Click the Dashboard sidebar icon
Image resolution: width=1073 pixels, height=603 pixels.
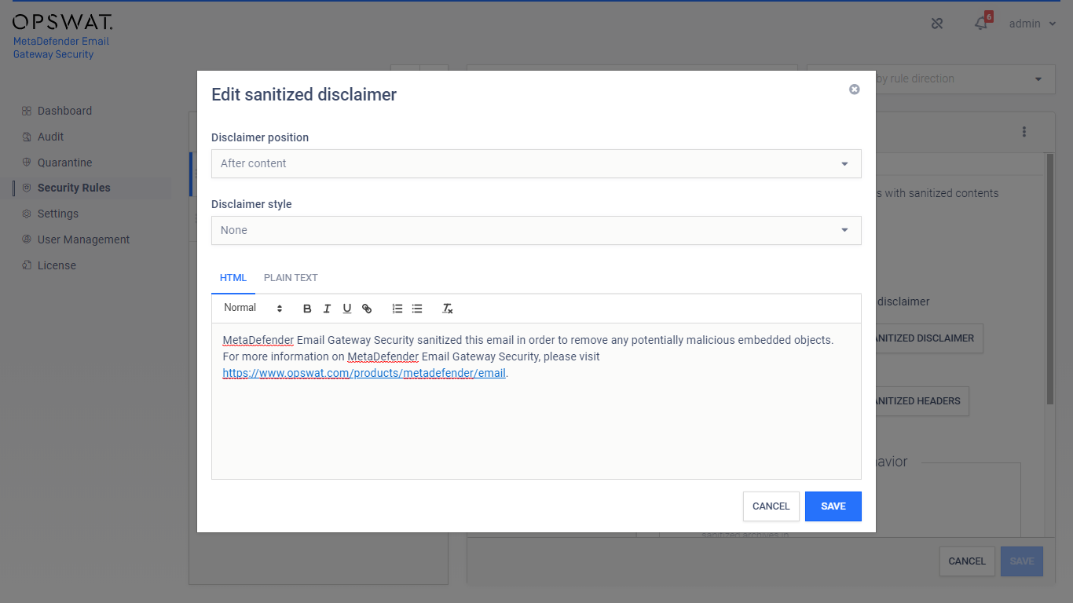(x=27, y=111)
